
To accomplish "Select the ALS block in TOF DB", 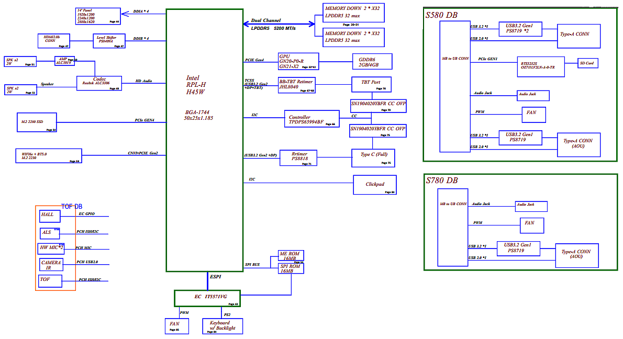I will (50, 233).
